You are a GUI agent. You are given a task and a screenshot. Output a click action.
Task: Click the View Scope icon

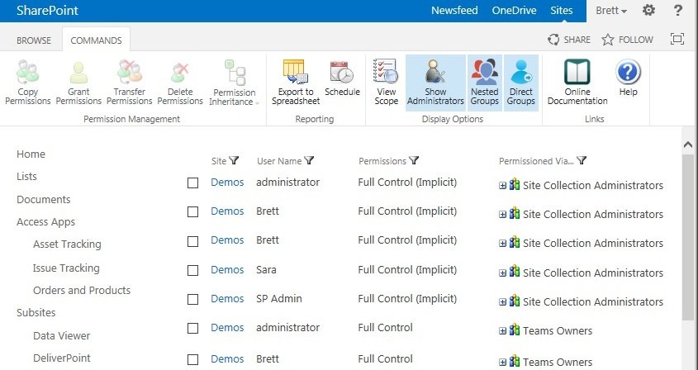386,73
